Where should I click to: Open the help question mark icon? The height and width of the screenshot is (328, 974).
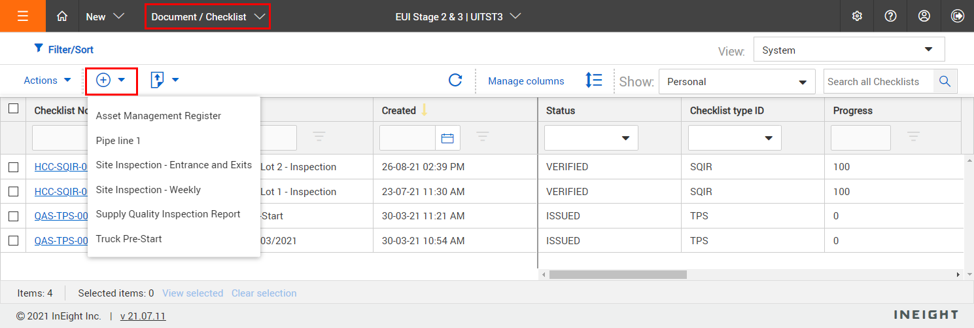click(890, 16)
